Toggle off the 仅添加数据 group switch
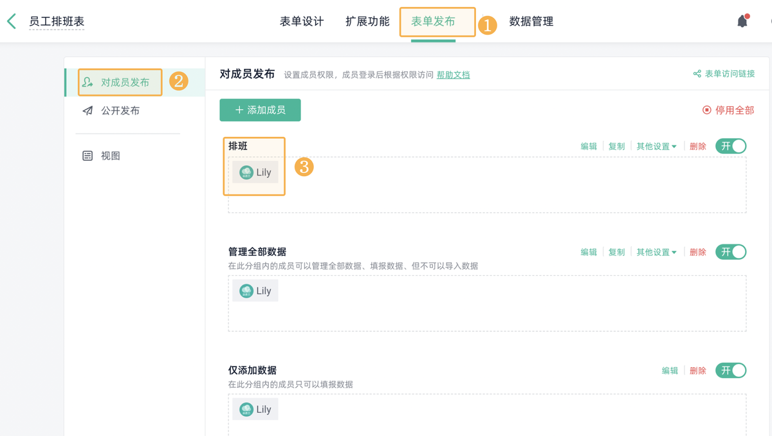The width and height of the screenshot is (772, 436). 730,370
